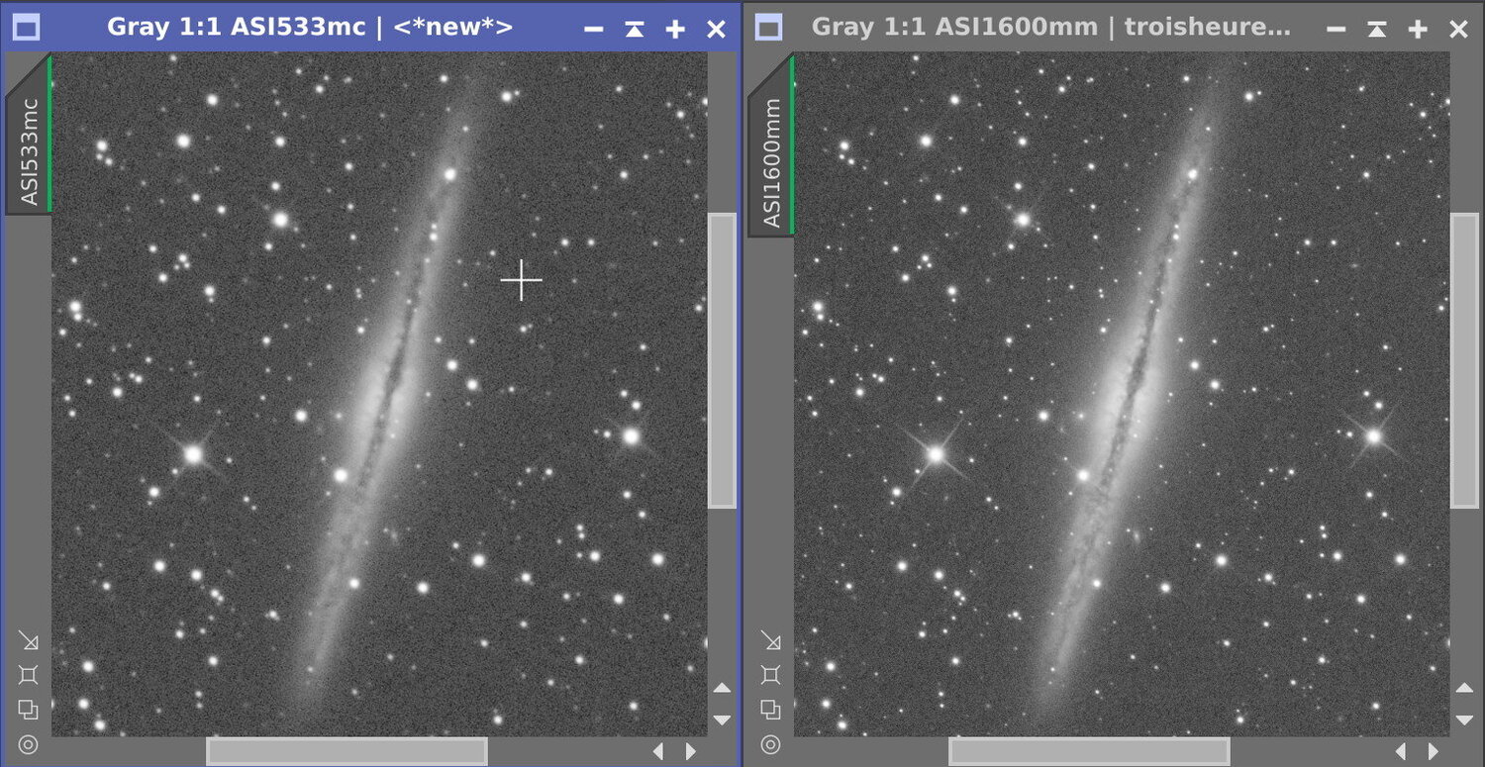The image size is (1485, 767).
Task: Click the scroll-down arrow in ASI1600mm window
Action: click(1465, 719)
